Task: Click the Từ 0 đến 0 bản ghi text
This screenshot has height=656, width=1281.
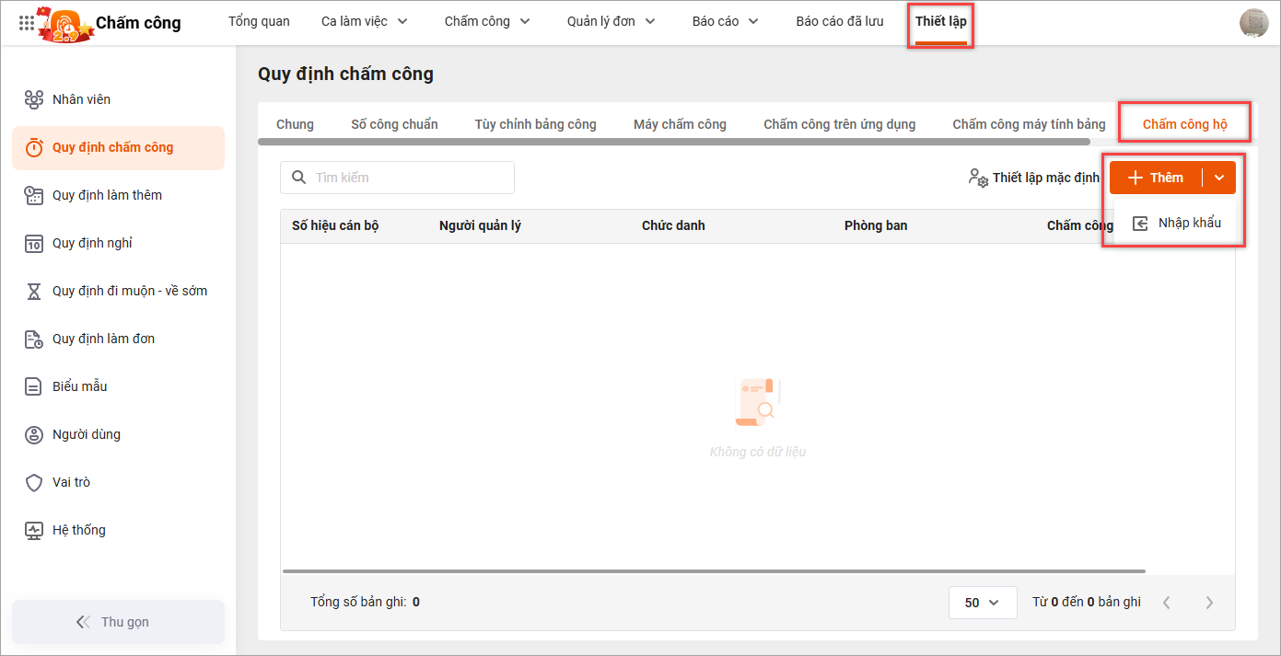Action: pos(1087,603)
